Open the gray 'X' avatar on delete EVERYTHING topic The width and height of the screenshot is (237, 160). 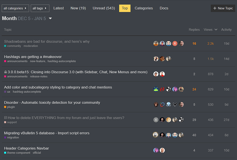(156, 120)
